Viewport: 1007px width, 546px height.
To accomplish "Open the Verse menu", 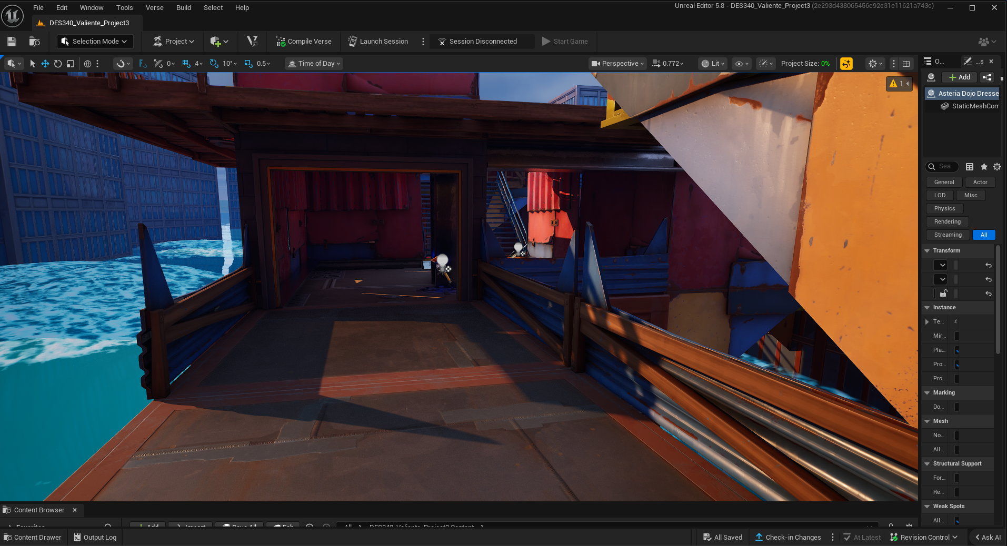I will pyautogui.click(x=155, y=7).
